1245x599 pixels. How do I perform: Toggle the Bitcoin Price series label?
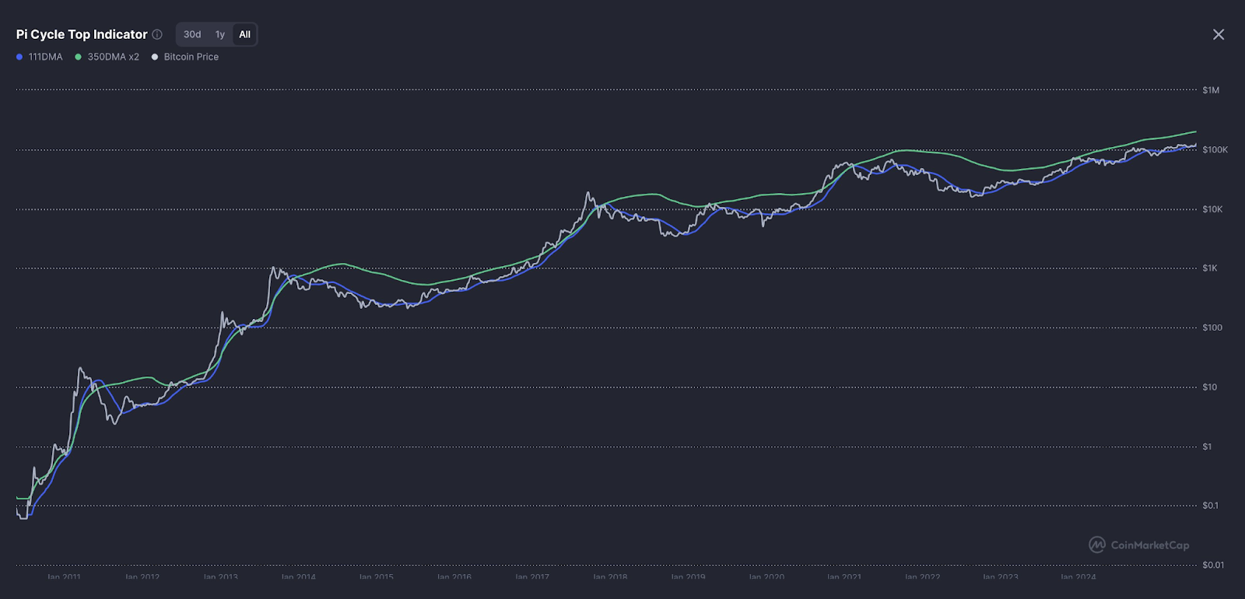point(191,57)
